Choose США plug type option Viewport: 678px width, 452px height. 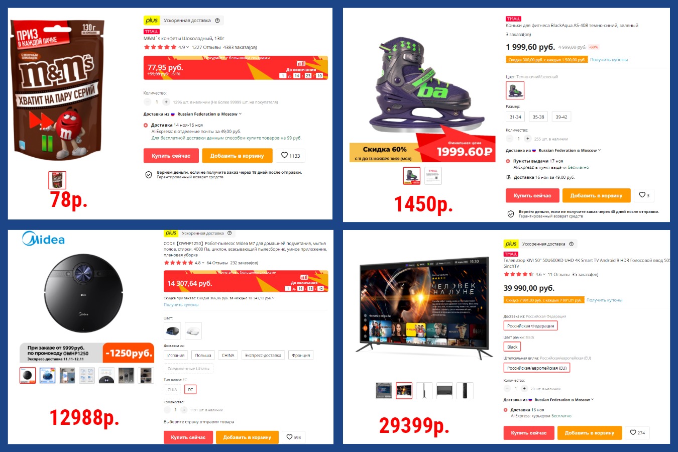(x=172, y=389)
